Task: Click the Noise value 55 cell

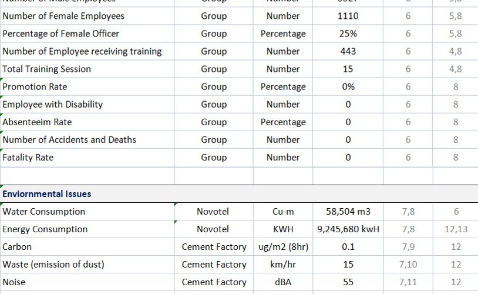Action: 348,282
